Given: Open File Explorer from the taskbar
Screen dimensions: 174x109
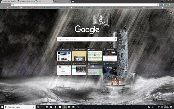Looking at the screenshot, I should point(69,107).
